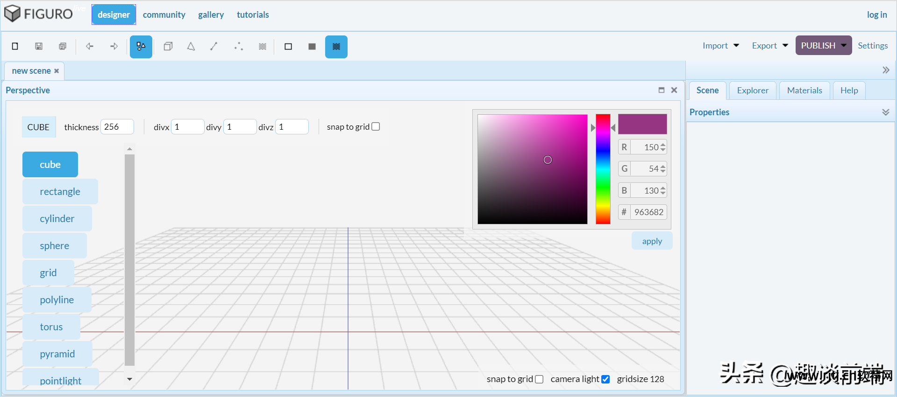Screen dimensions: 897x397
Task: Click the new scene document icon
Action: point(15,46)
